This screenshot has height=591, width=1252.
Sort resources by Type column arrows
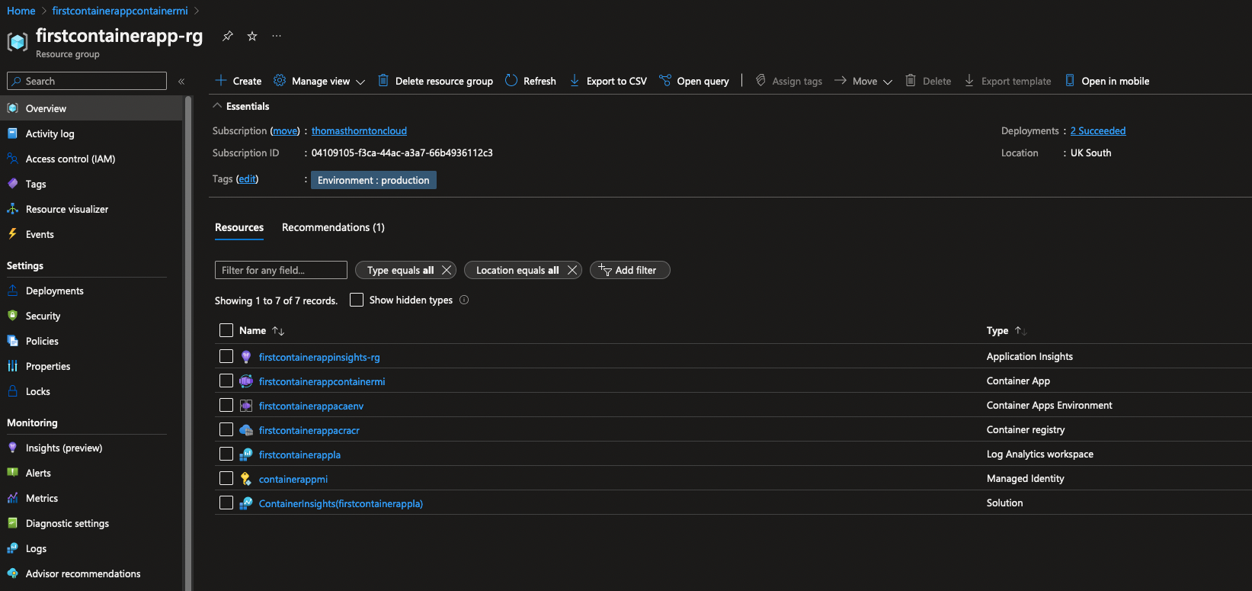pos(1021,331)
